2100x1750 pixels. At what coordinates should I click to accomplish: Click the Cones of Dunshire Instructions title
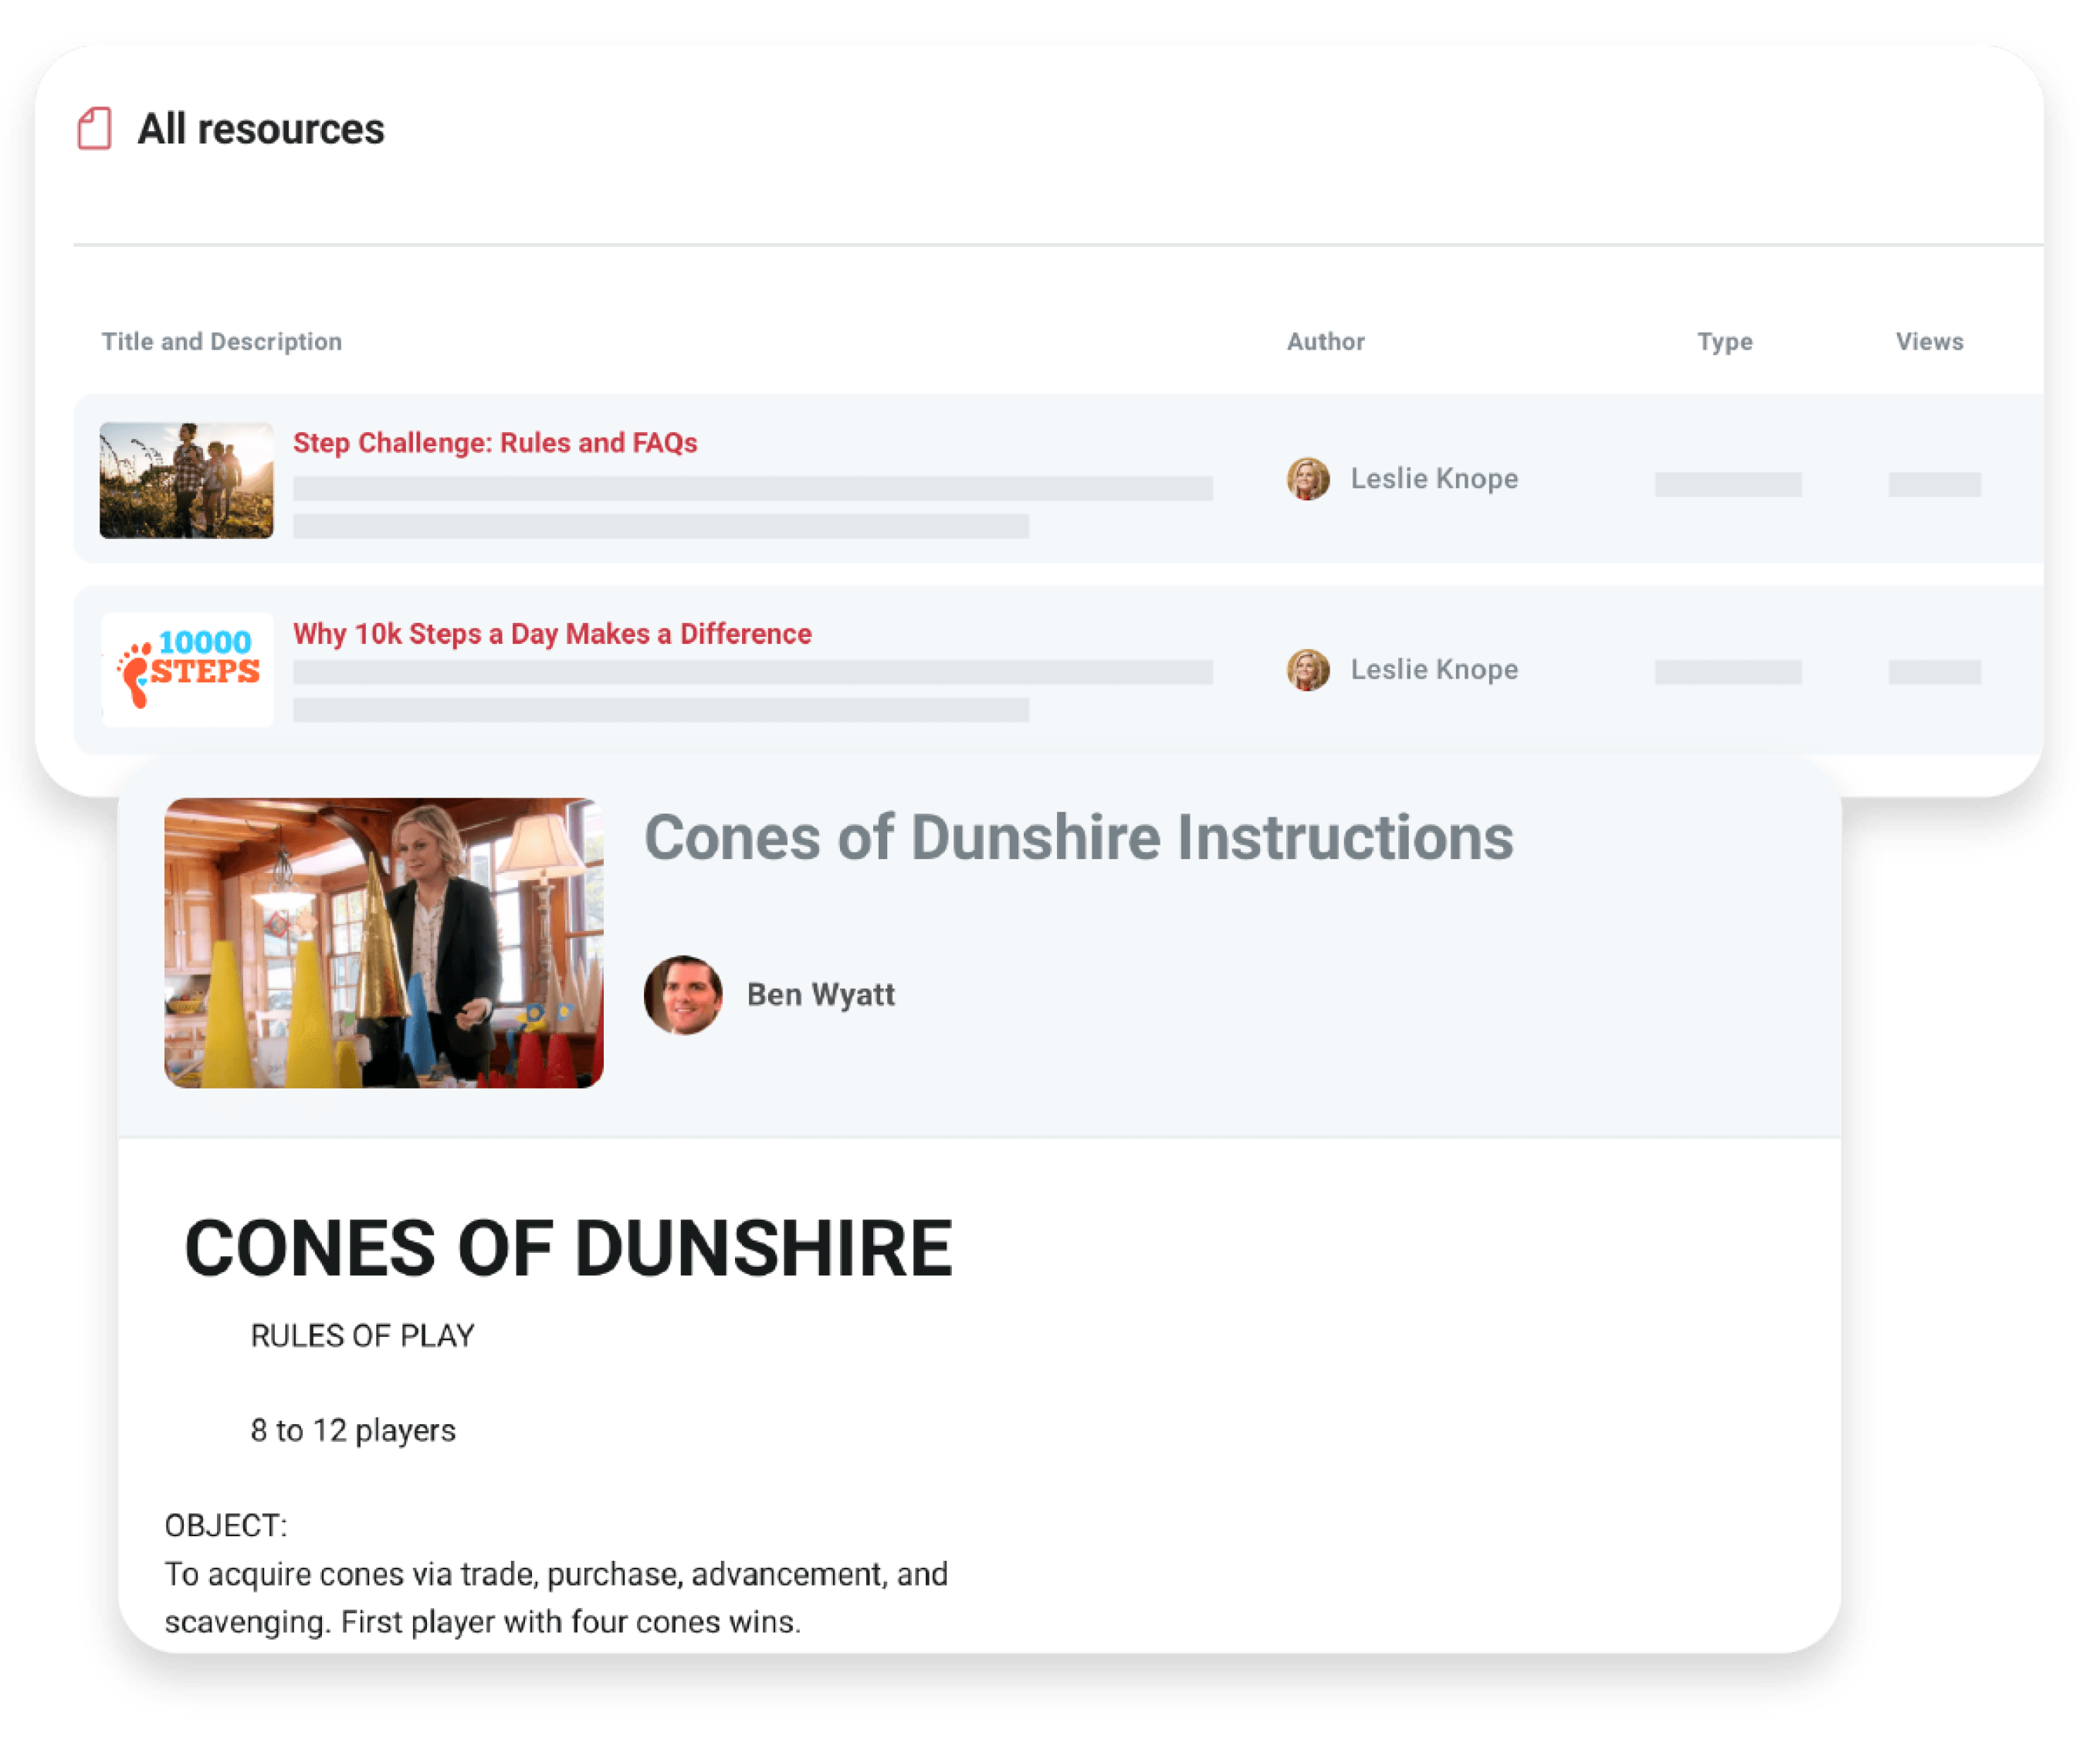1078,836
